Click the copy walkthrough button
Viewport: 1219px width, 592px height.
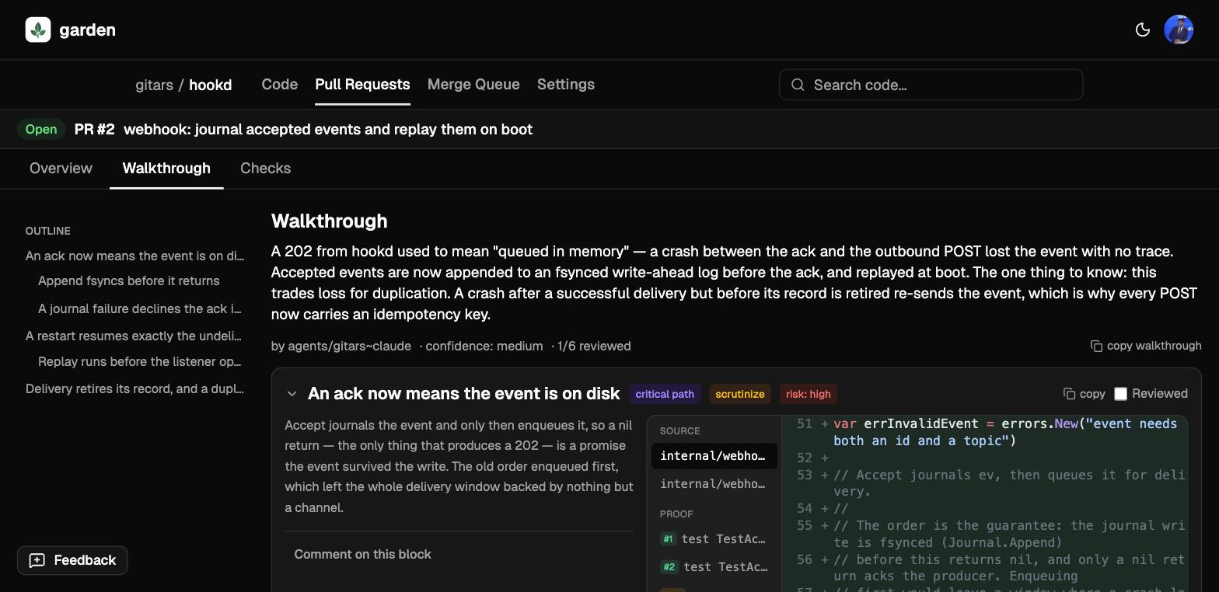click(x=1146, y=346)
